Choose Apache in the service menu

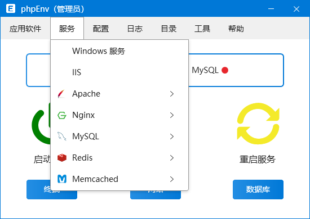119,94
